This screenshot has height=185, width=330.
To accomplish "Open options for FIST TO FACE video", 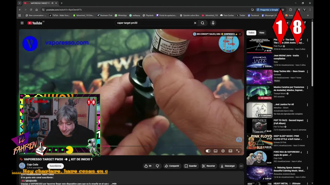I will point(307,121).
